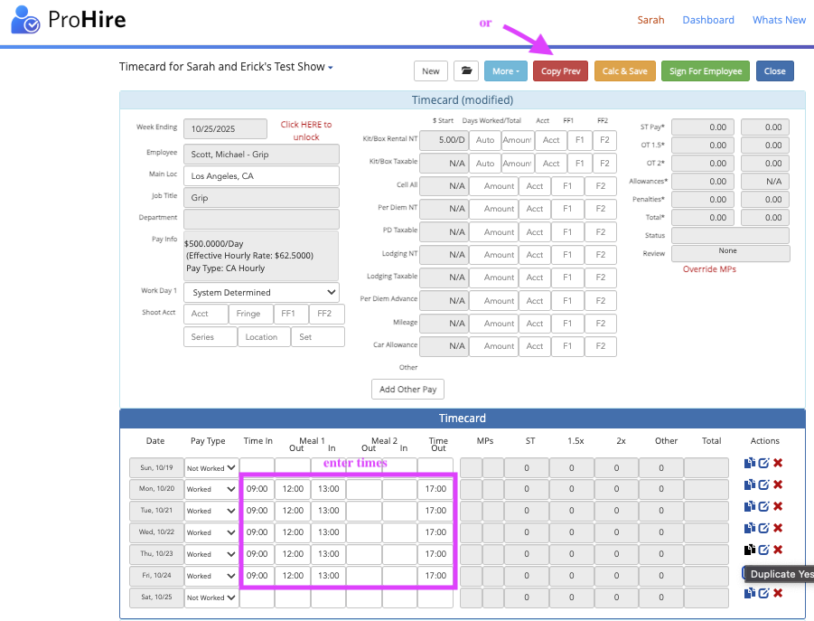Click the ProHire logo icon
The height and width of the screenshot is (621, 814).
[x=25, y=19]
